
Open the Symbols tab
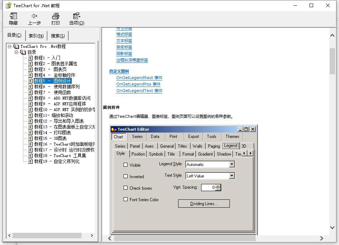pos(156,154)
